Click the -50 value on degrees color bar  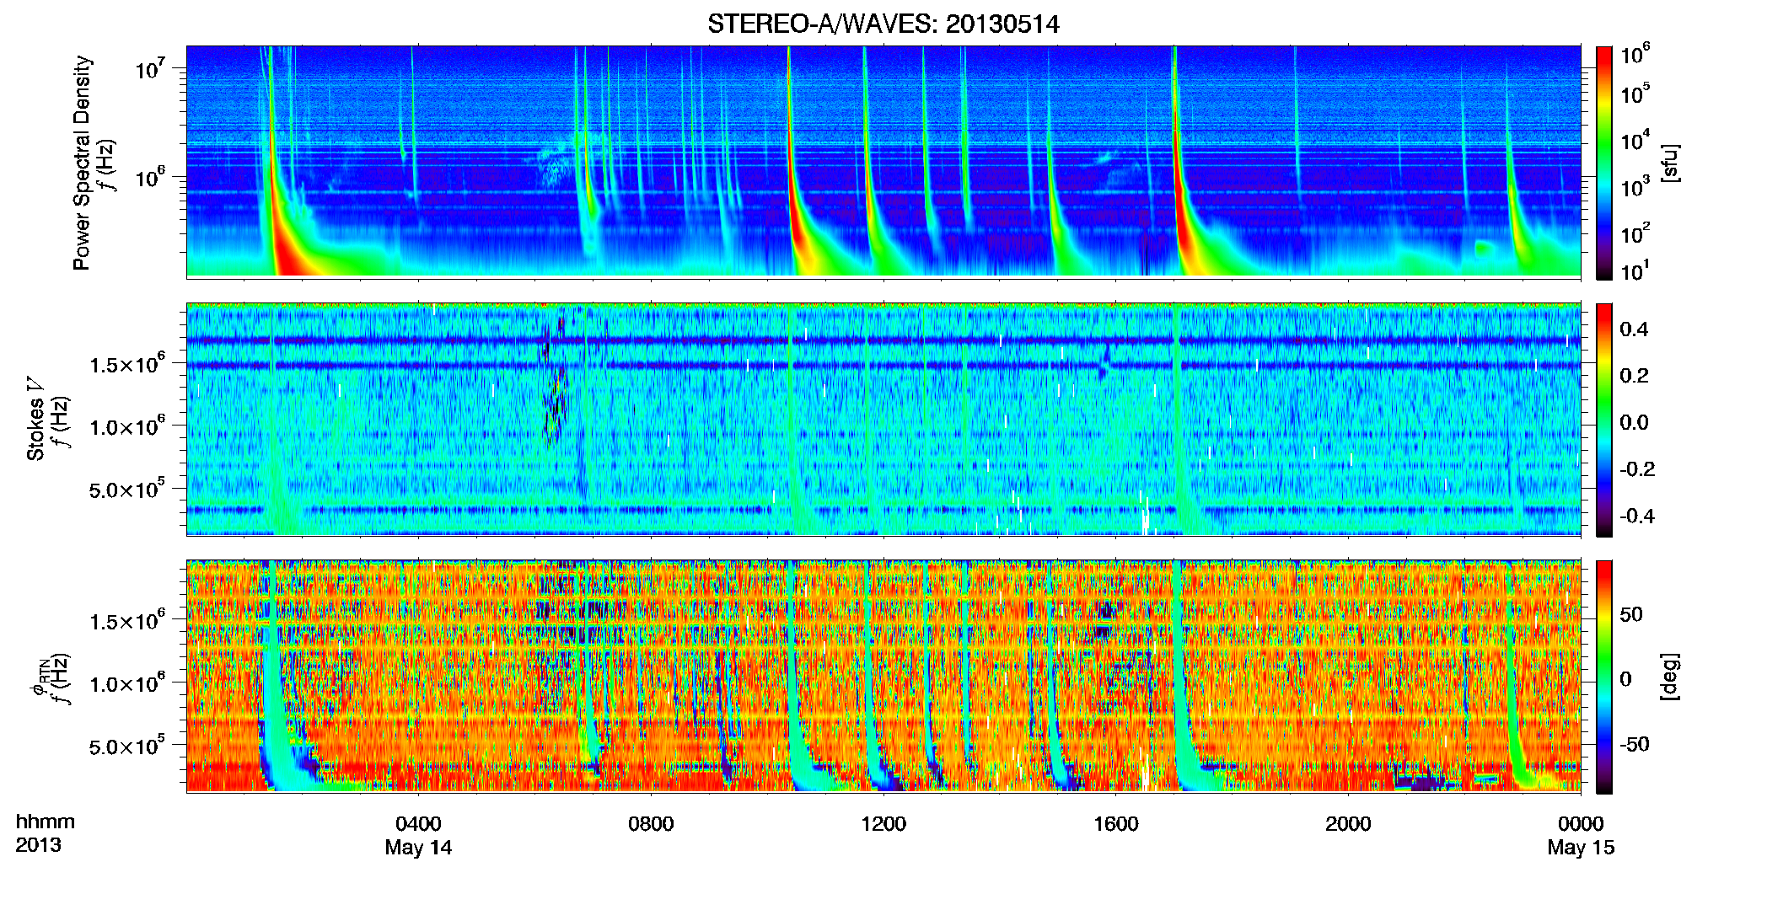click(1634, 744)
